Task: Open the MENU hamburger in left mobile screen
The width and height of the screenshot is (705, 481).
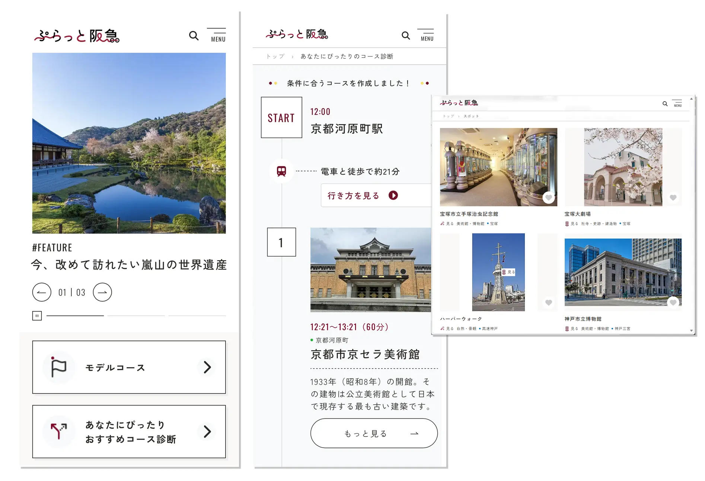Action: tap(218, 35)
